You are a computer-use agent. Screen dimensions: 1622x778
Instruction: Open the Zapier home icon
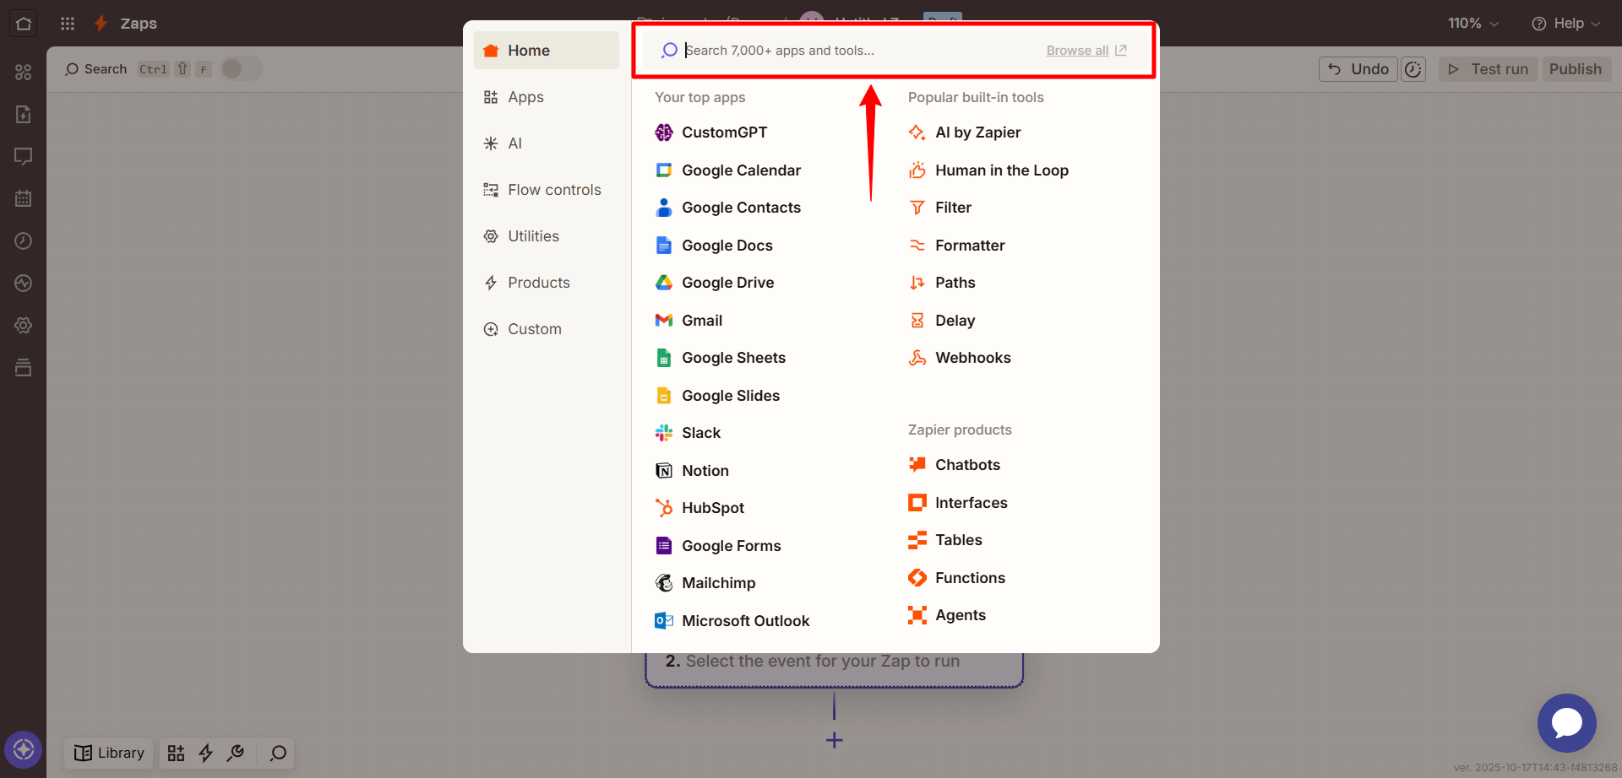(x=24, y=24)
